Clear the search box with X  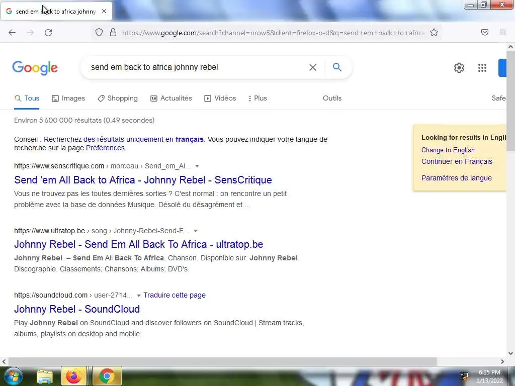pos(313,67)
